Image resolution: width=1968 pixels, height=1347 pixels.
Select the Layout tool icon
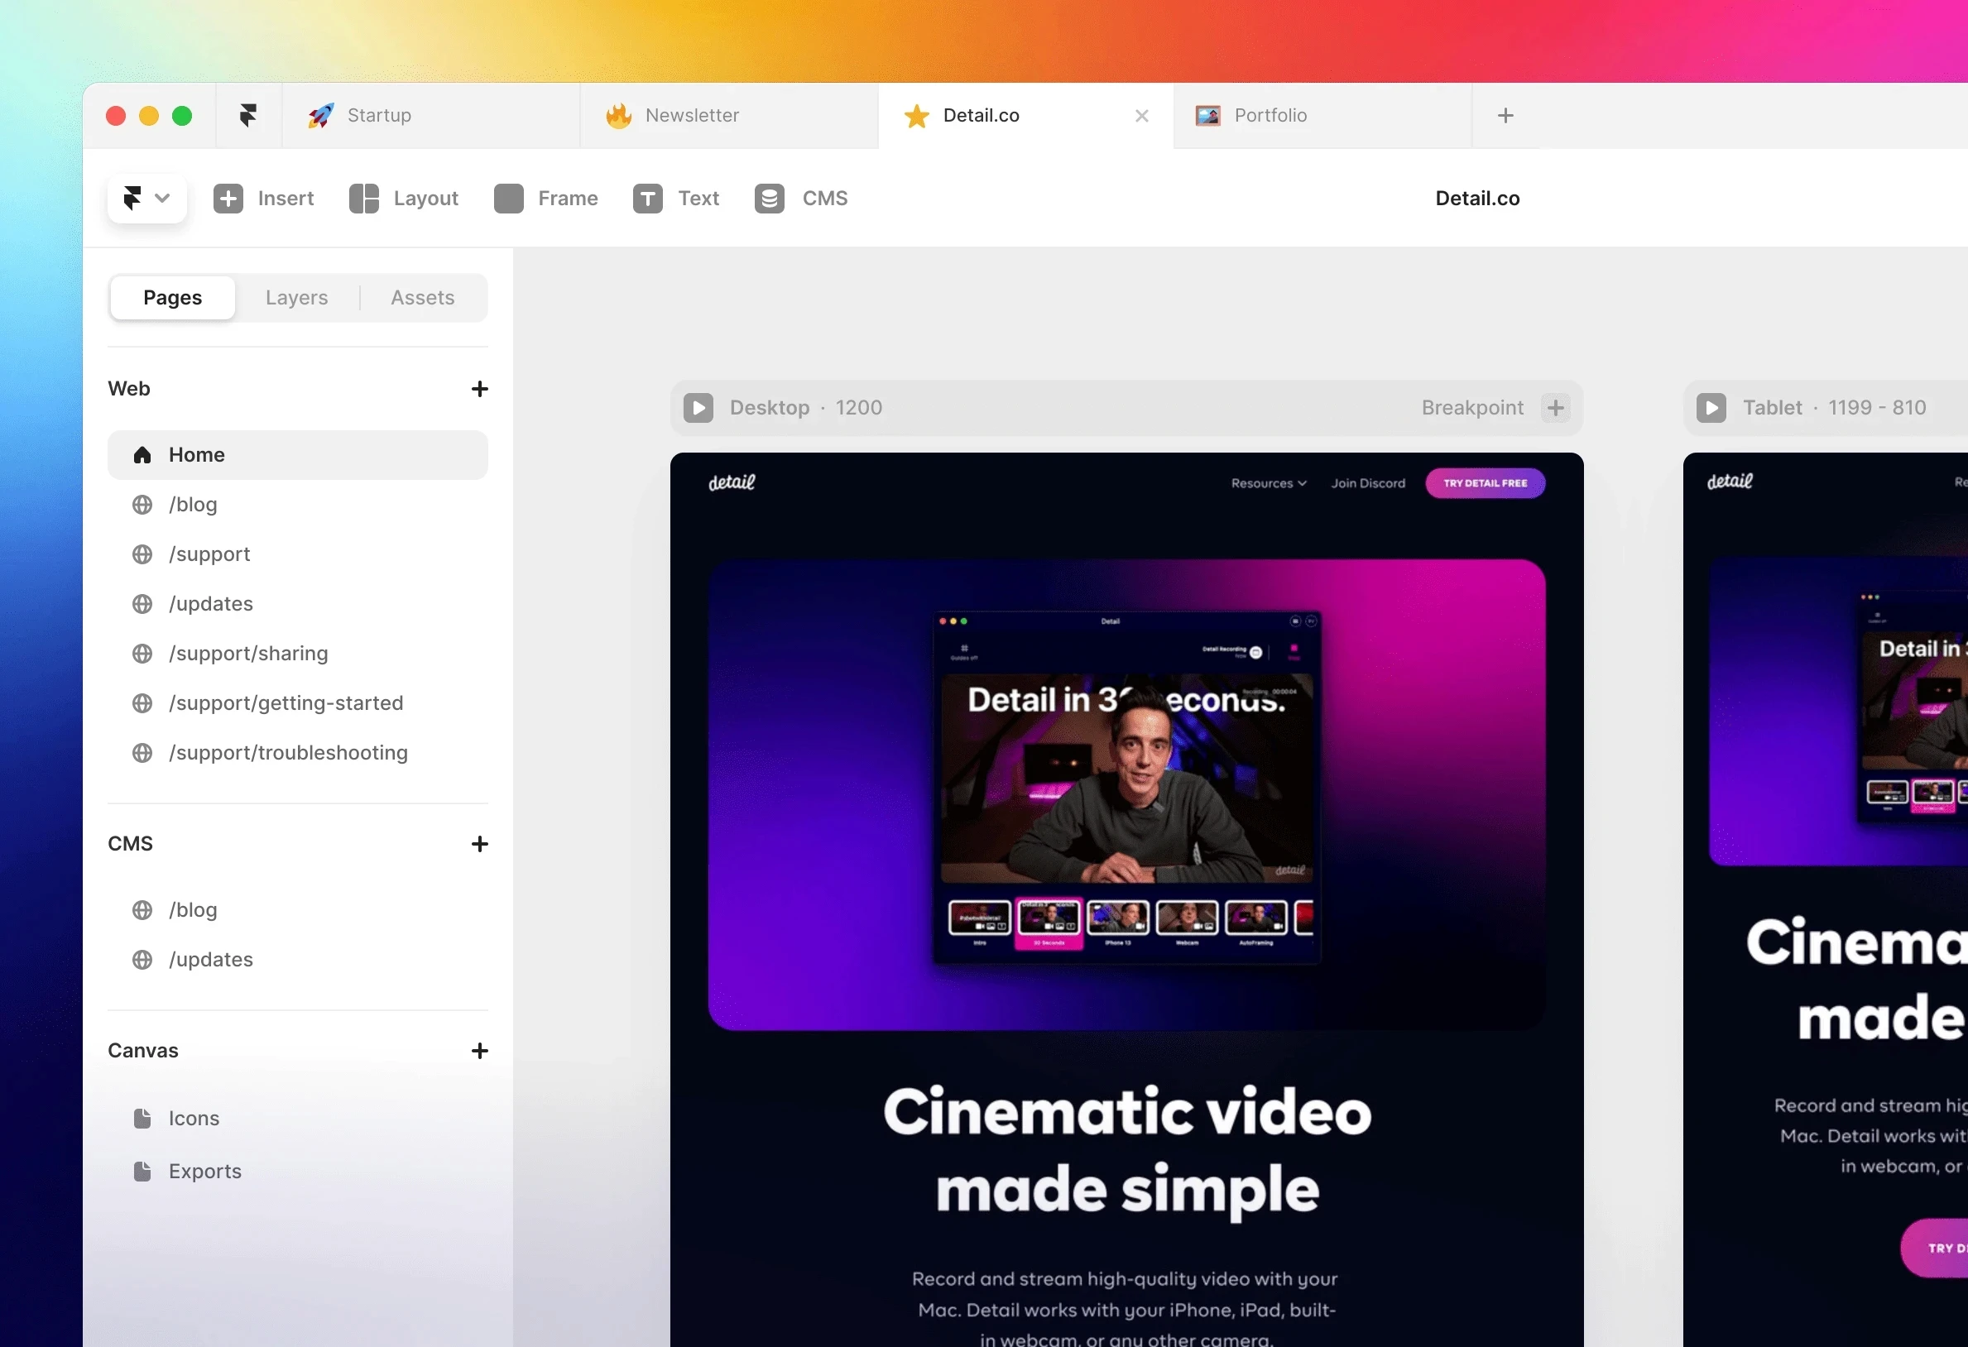pos(364,198)
